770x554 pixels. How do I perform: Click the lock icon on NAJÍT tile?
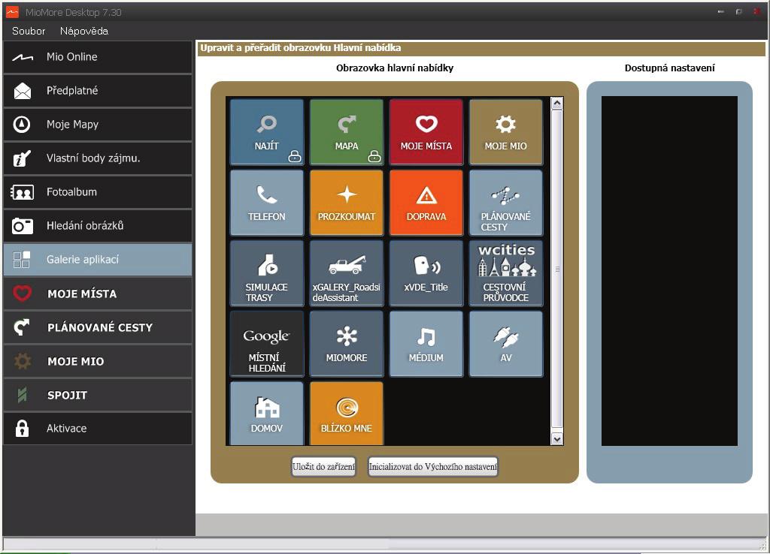[295, 156]
